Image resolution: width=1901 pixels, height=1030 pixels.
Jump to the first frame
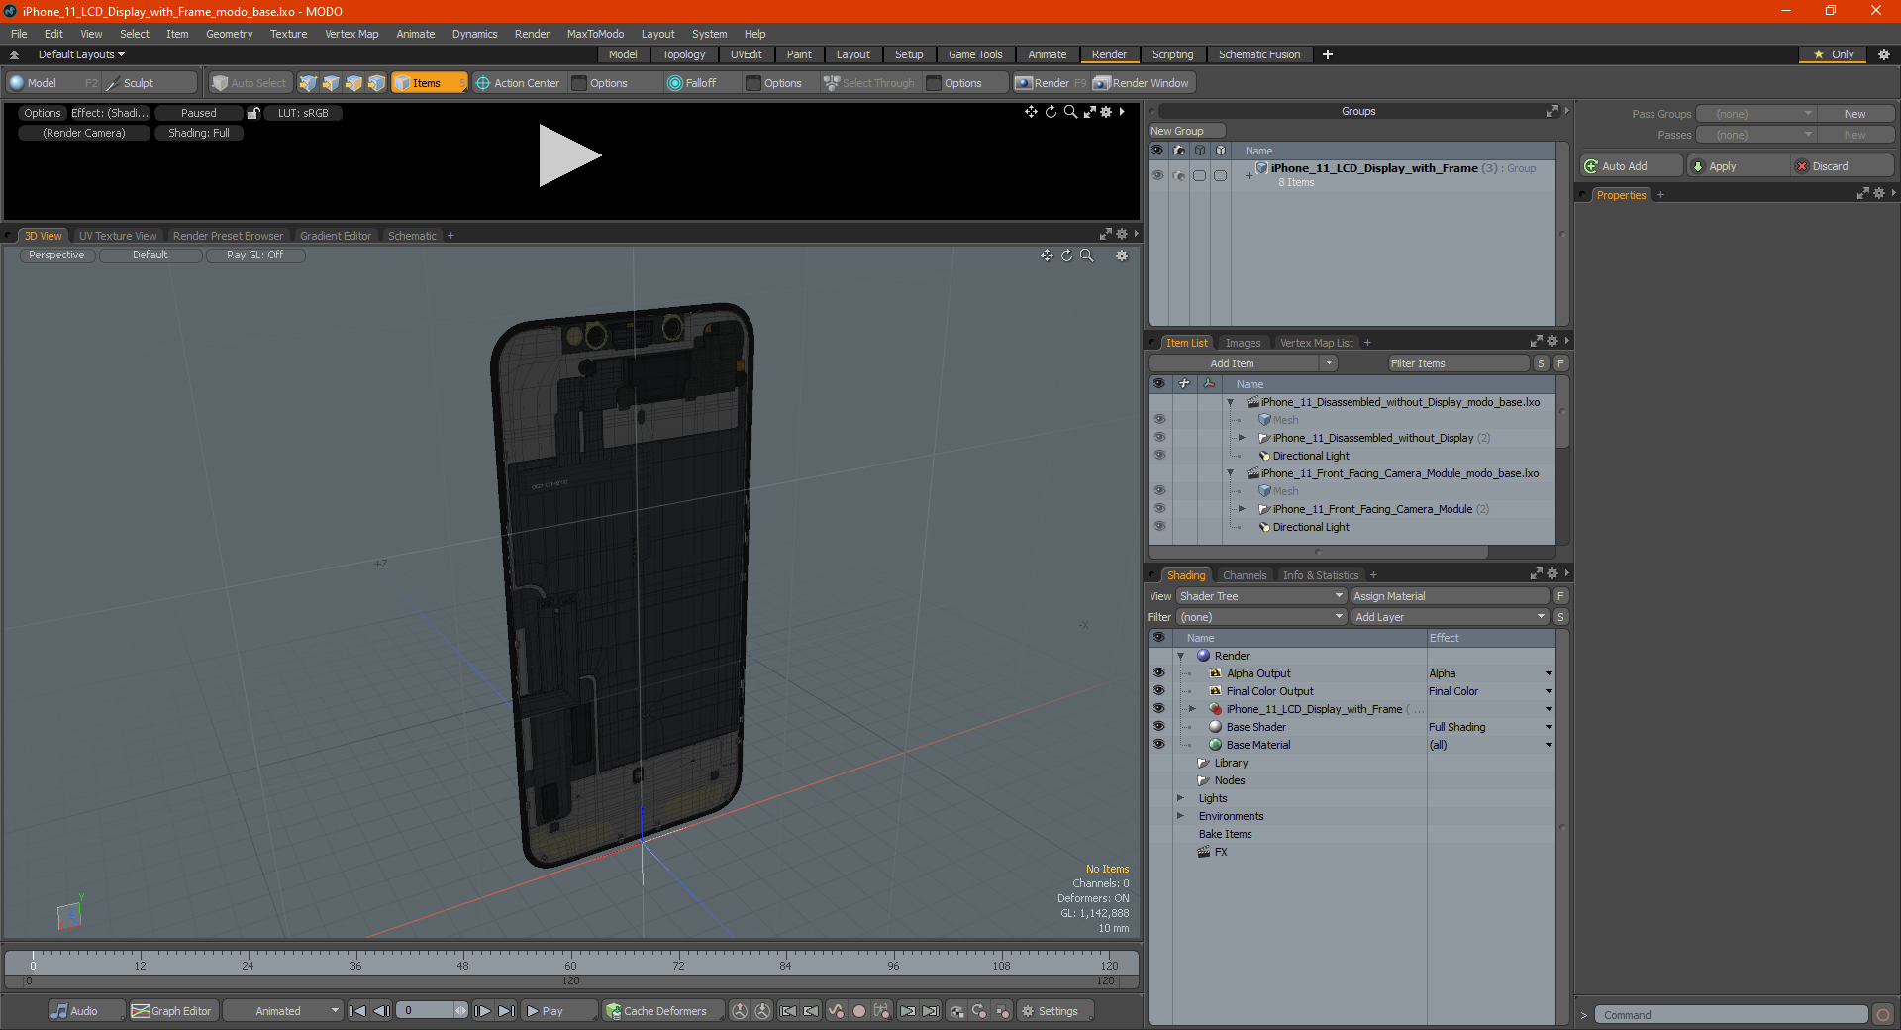(x=358, y=1011)
